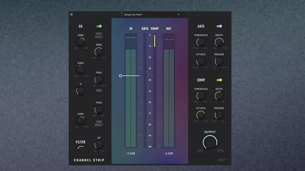
Task: Toggle the GATE section switch
Action: [x=219, y=26]
